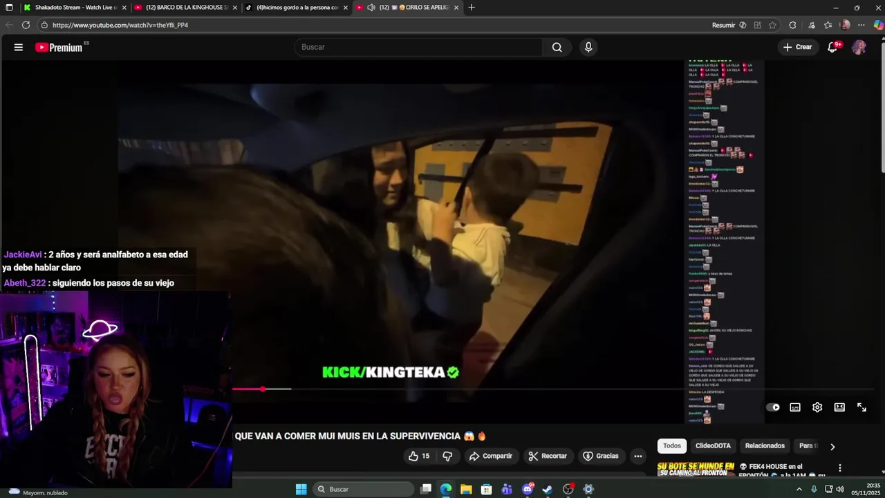Start voice search with the microphone icon
Viewport: 885px width, 498px height.
coord(588,47)
